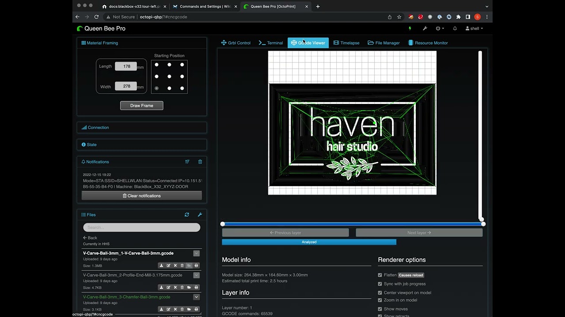Open Files panel wrench settings
The image size is (565, 317).
[200, 215]
